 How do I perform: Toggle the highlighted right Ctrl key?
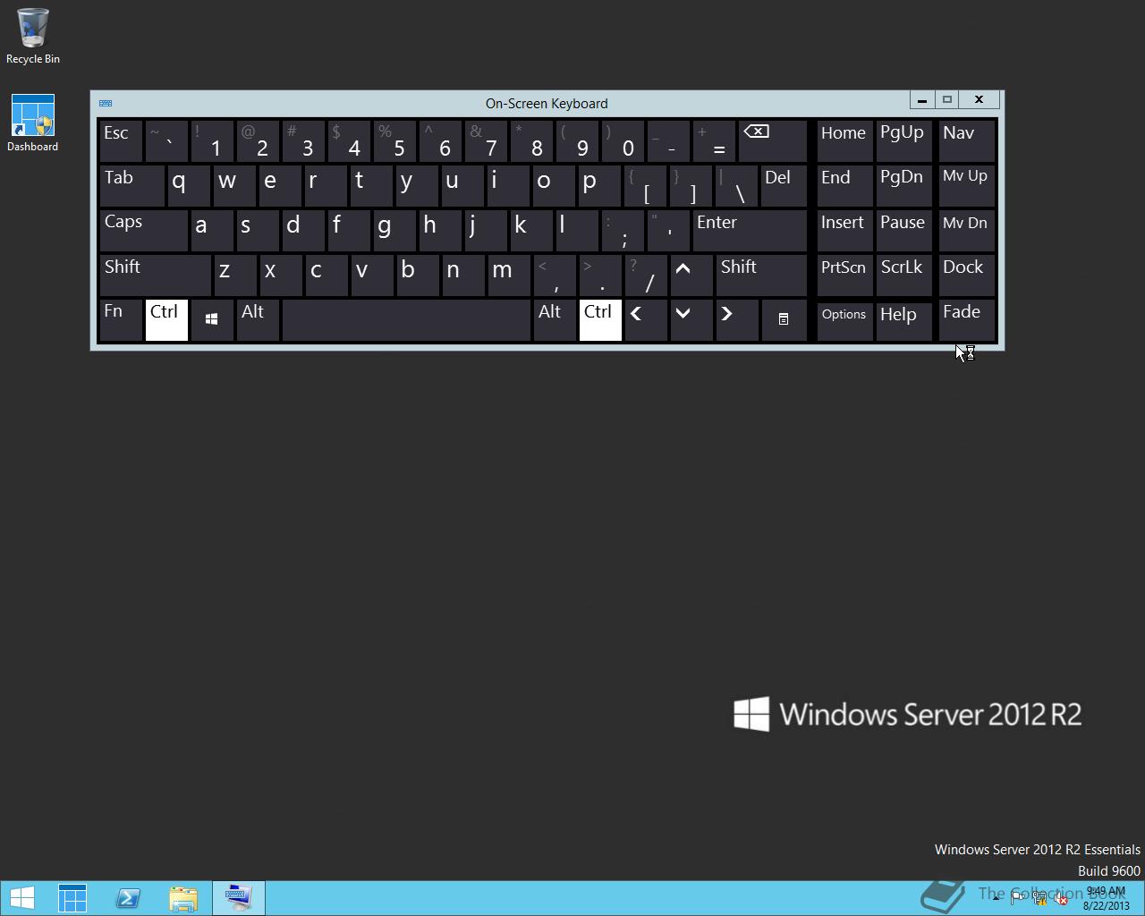(x=600, y=319)
